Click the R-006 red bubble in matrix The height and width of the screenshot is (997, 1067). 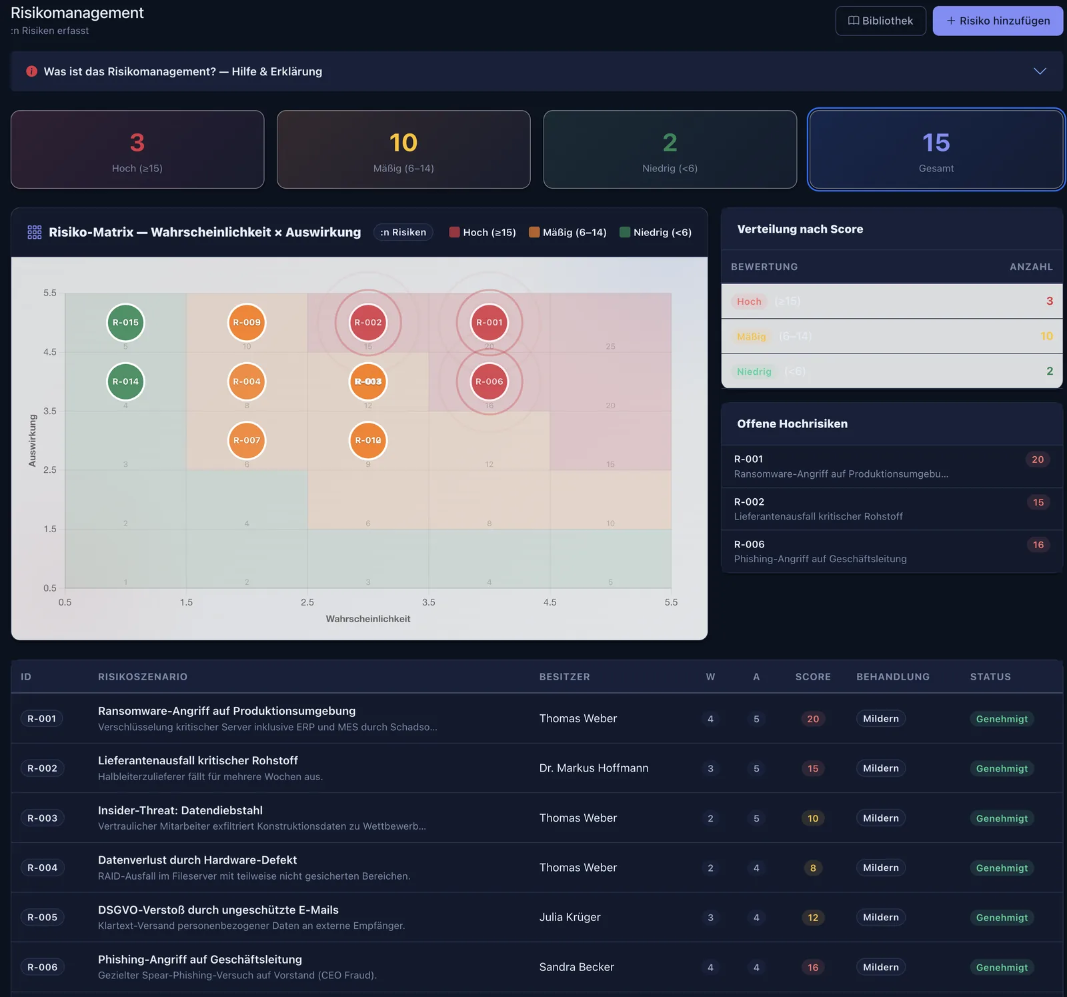click(x=489, y=381)
